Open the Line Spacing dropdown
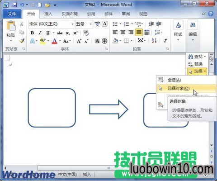The image size is (217, 181). [158, 32]
